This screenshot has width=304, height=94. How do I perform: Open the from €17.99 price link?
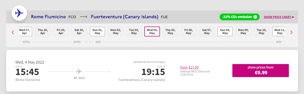click(189, 67)
